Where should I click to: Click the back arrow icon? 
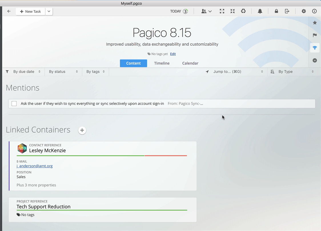pos(9,11)
